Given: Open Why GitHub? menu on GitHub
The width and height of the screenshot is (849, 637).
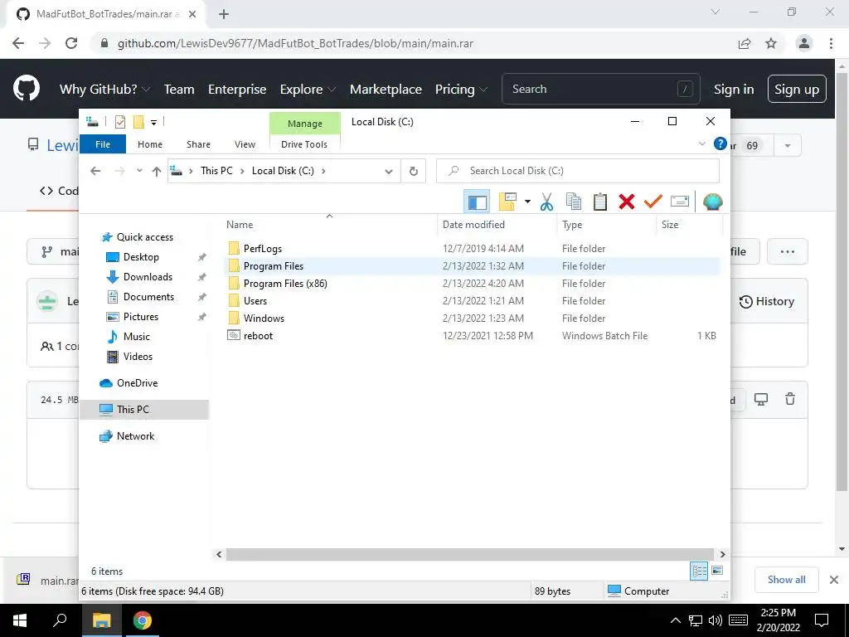Looking at the screenshot, I should pos(104,89).
